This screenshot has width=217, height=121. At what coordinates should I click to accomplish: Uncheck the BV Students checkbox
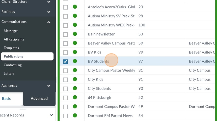pos(65,62)
